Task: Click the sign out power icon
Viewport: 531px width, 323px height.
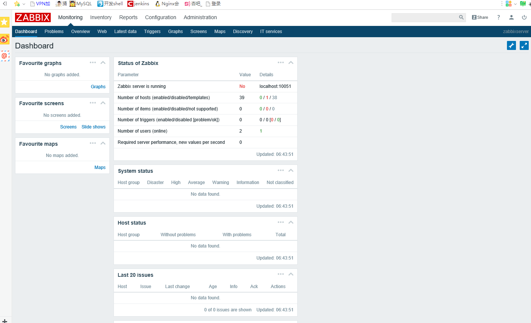Action: (524, 17)
